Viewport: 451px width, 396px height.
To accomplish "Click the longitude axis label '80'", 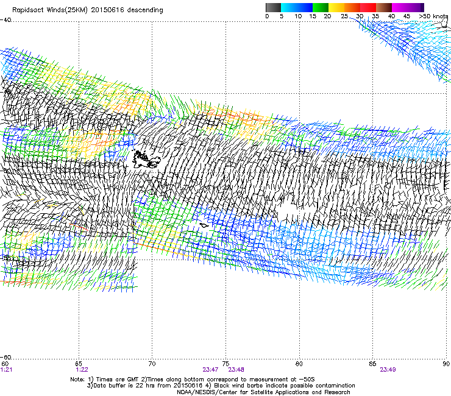I will 299,364.
